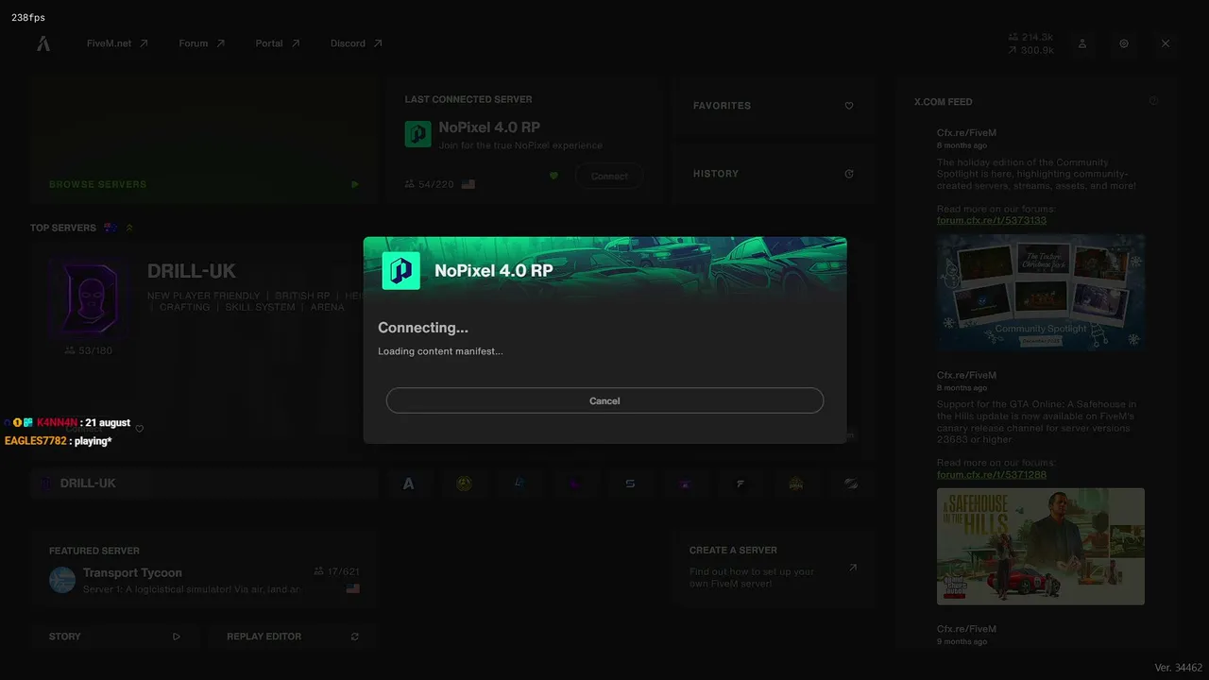
Task: Click the 214.3k players count
Action: click(1030, 38)
